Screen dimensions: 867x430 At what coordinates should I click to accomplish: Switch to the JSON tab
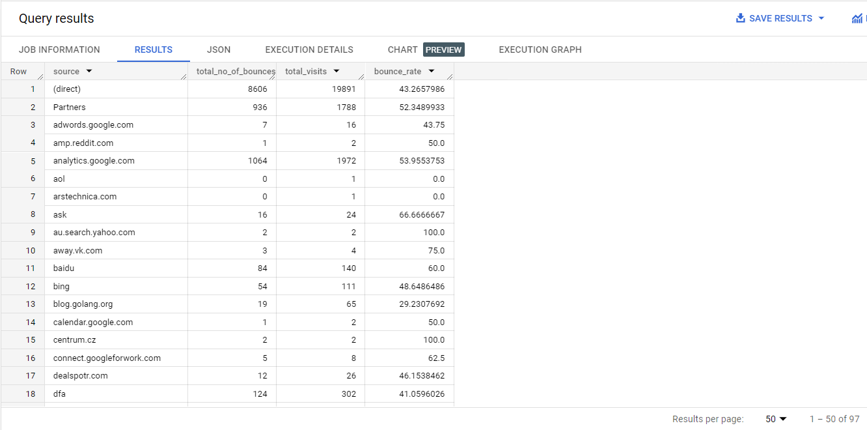(x=219, y=50)
